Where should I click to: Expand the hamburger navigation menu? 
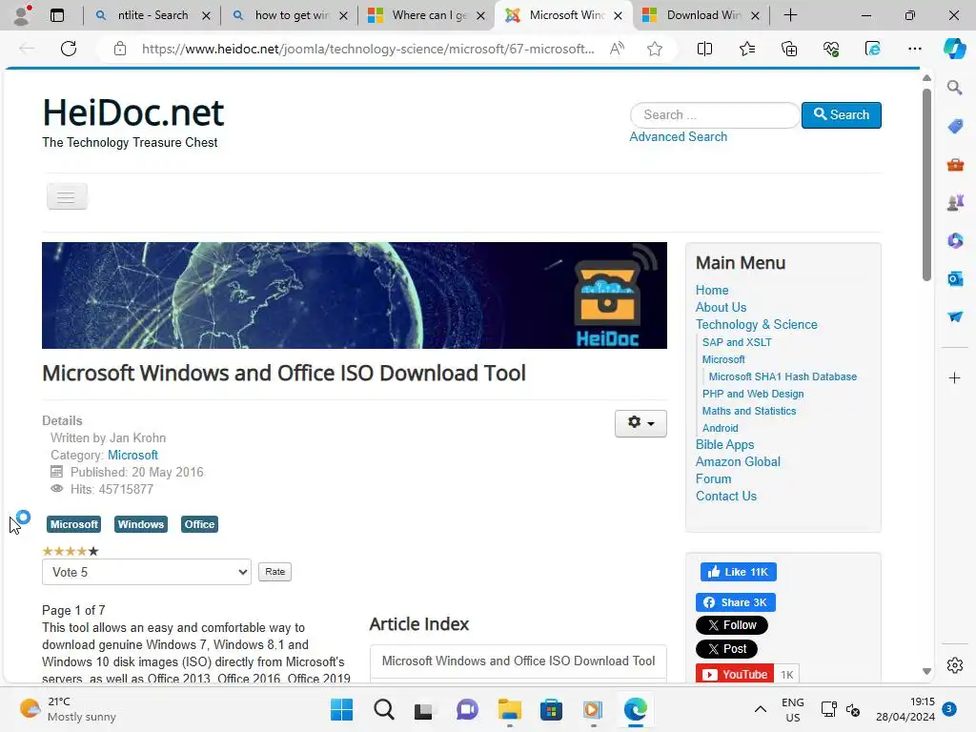coord(67,196)
